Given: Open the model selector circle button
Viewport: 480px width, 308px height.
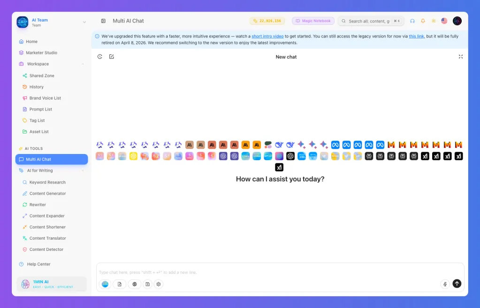Looking at the screenshot, I should [x=105, y=284].
